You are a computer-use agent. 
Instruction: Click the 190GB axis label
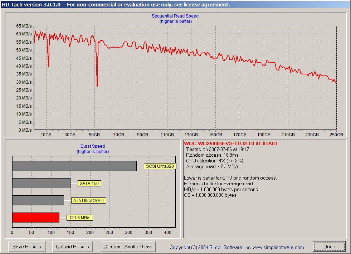(x=263, y=135)
